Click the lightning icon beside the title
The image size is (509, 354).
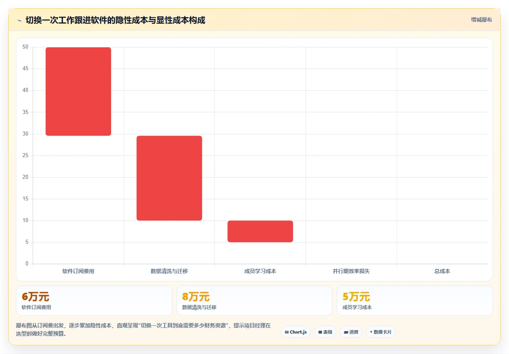[x=19, y=20]
